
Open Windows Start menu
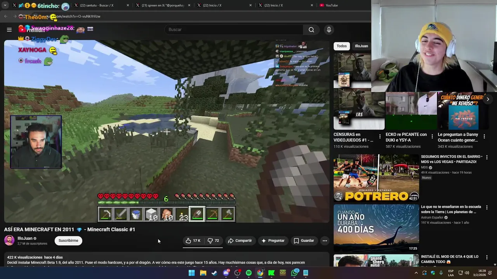(x=191, y=273)
